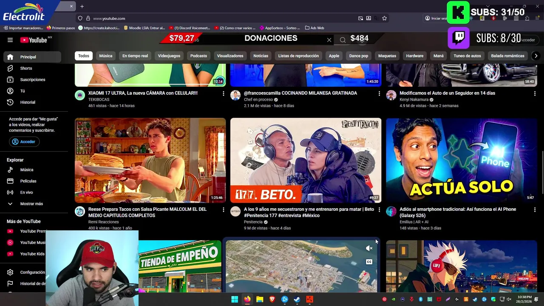The image size is (544, 306).
Task: Select the Visualizadores filter chip
Action: (x=230, y=56)
